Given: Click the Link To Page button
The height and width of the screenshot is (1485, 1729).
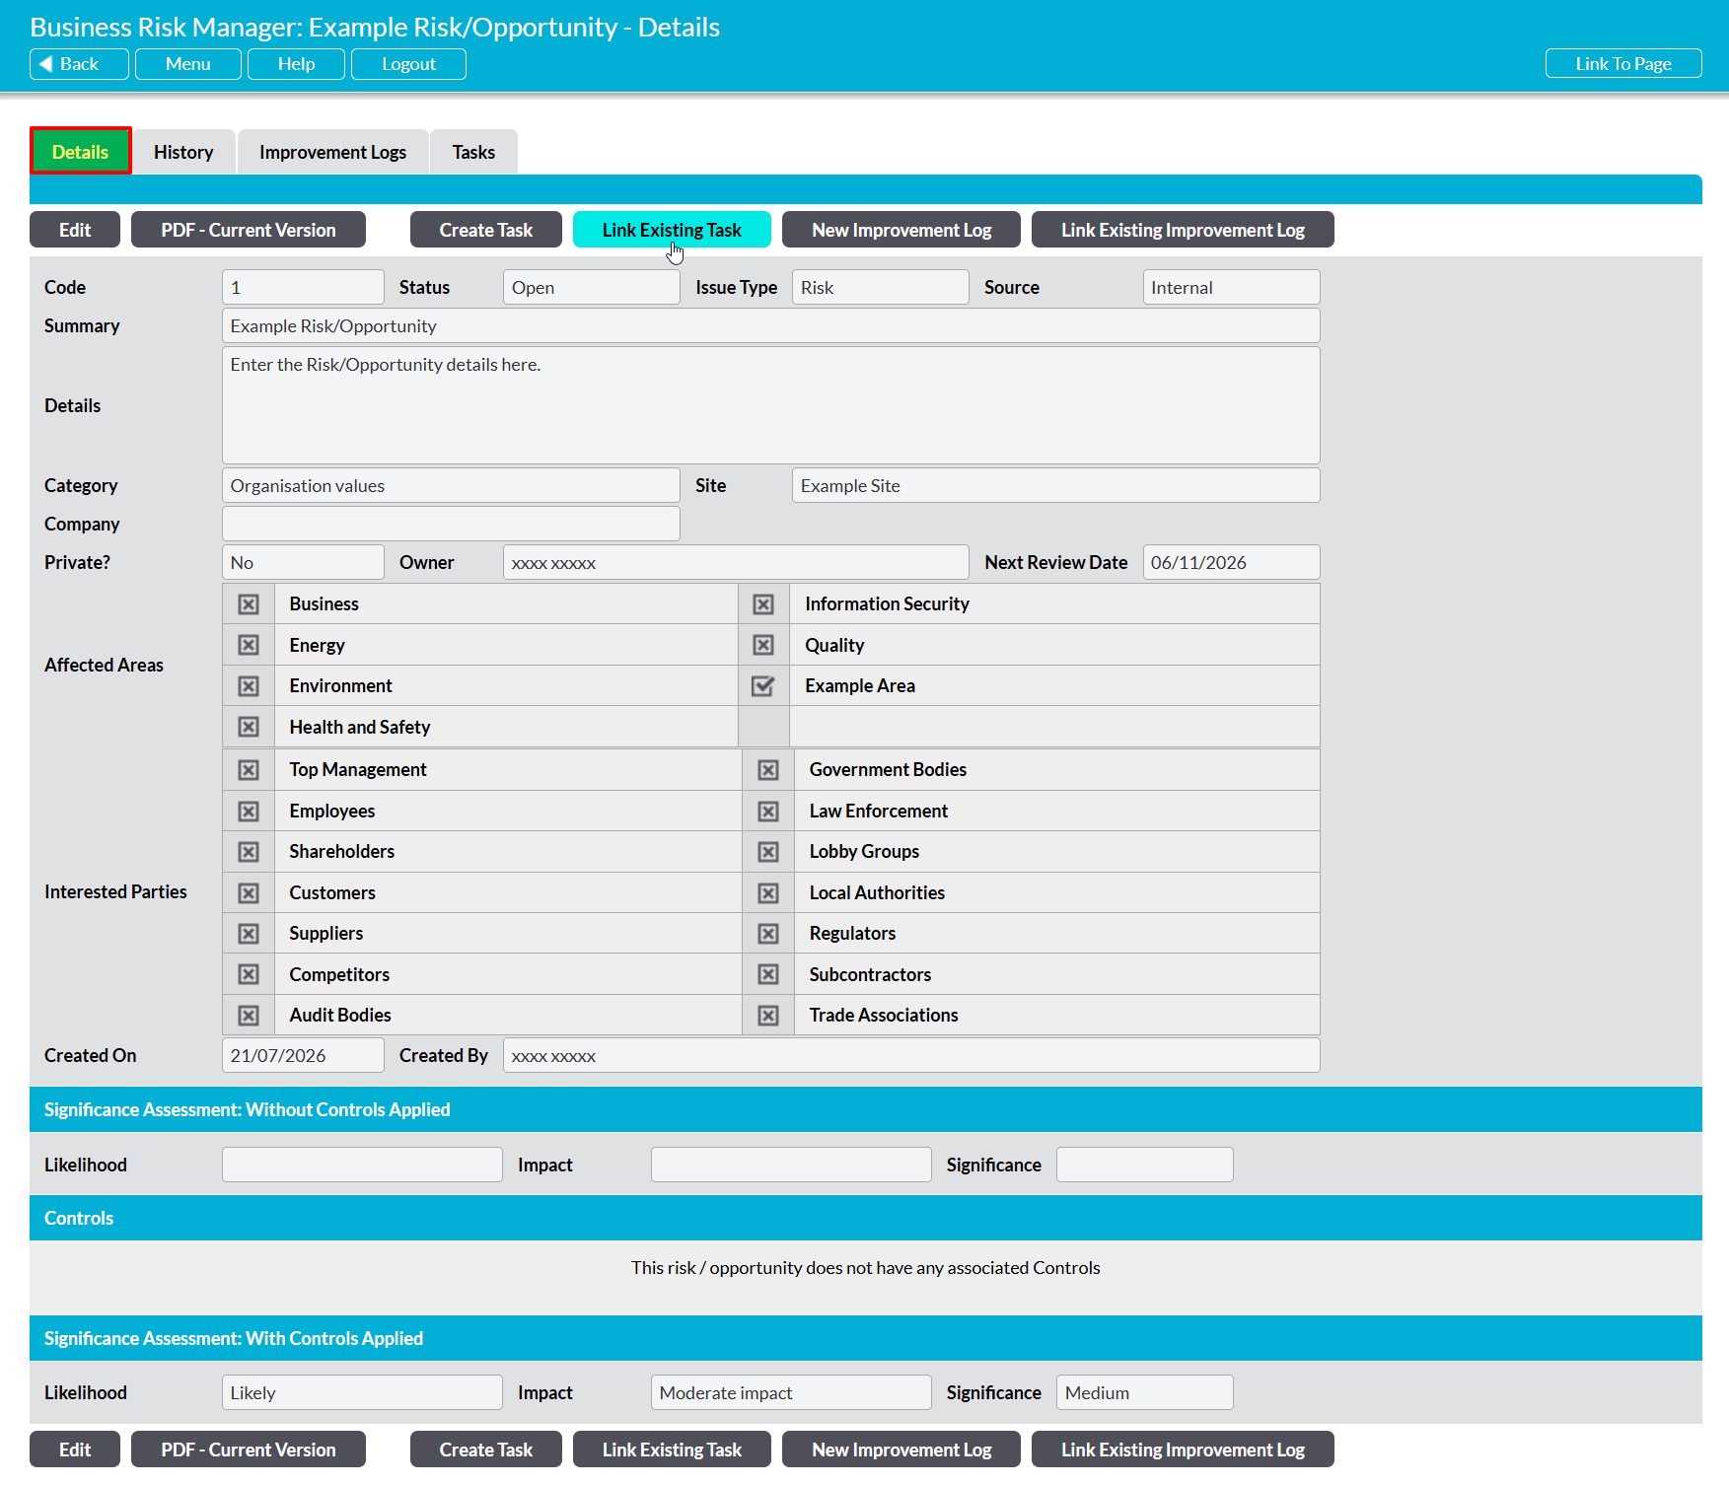Looking at the screenshot, I should pos(1623,64).
